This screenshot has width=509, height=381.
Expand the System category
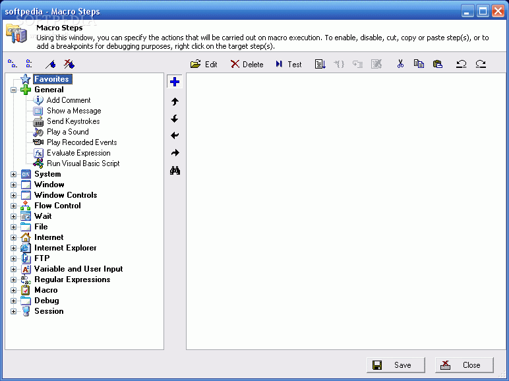tap(13, 174)
